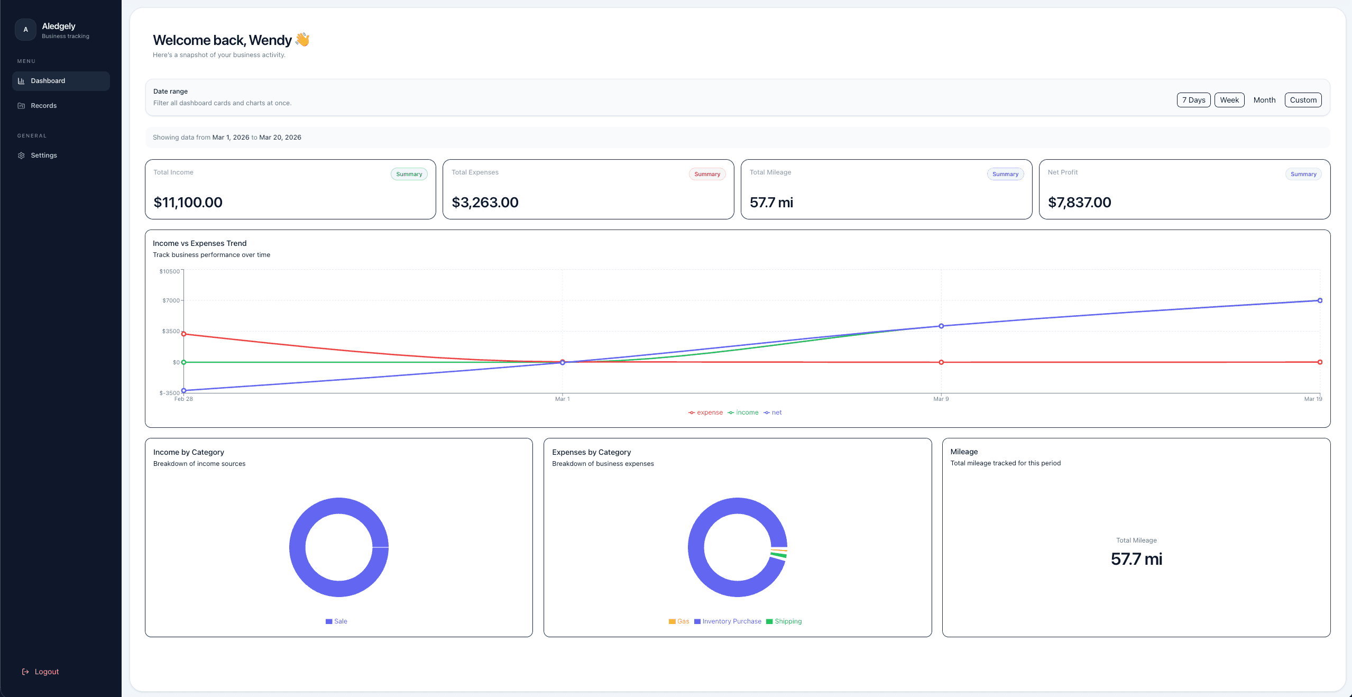Select the Records menu entry

click(43, 105)
